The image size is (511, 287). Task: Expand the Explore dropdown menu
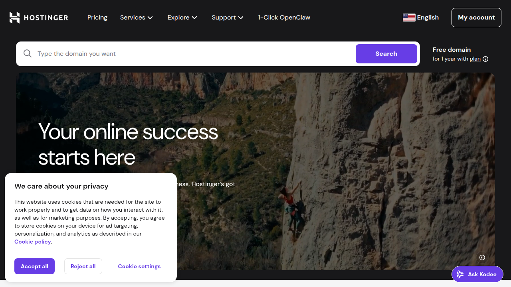[x=182, y=18]
